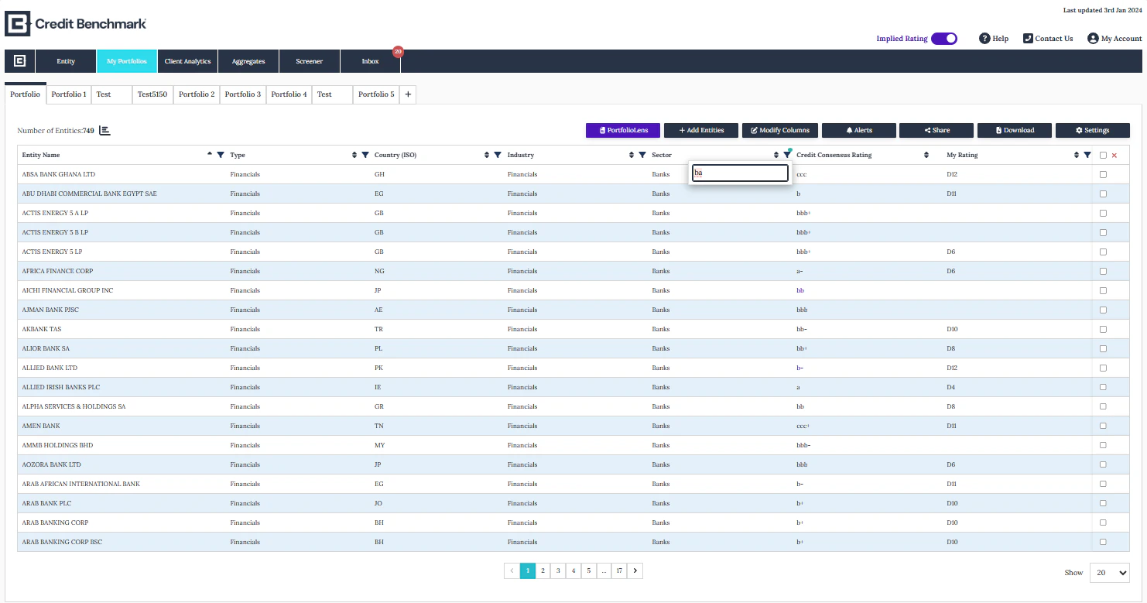Click ARAB AFRICAN INTERNATIONAL BANK entity name
This screenshot has height=603, width=1147.
pos(81,484)
